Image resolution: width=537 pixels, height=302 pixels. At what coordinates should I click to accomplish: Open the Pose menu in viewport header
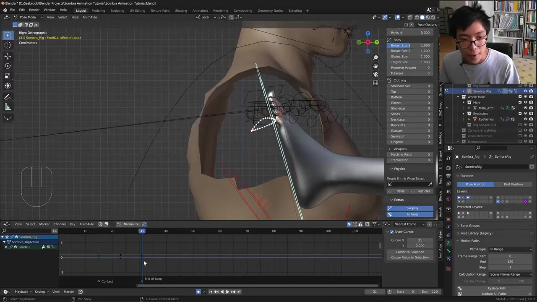[75, 17]
